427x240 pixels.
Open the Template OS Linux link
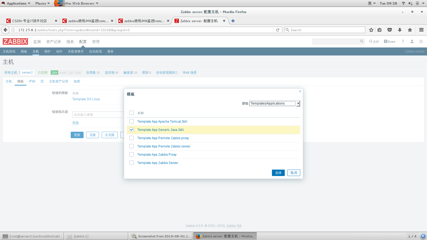(86, 99)
